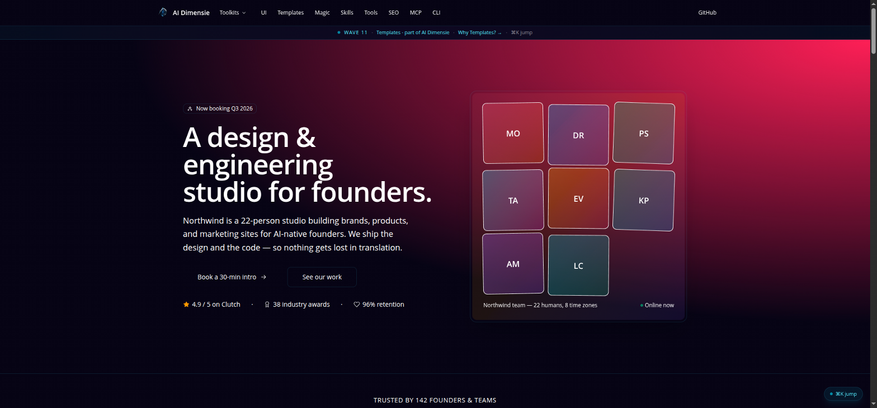
Task: Select the AM team tile
Action: pyautogui.click(x=513, y=264)
